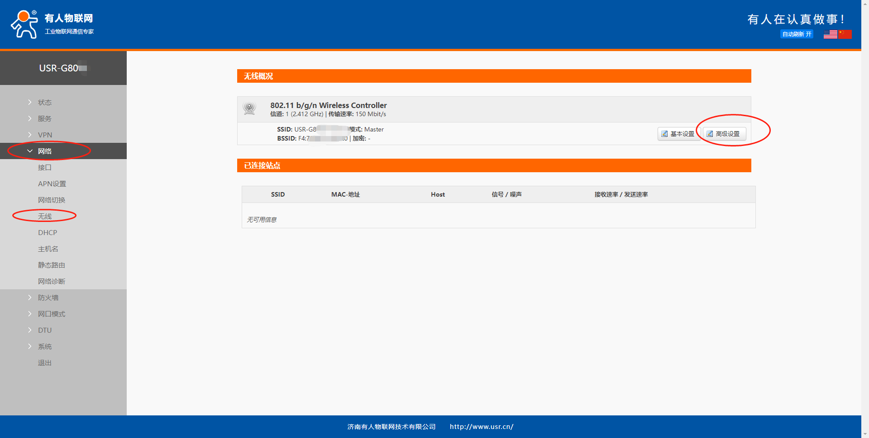Open 高级设置 advanced wireless settings

point(724,134)
